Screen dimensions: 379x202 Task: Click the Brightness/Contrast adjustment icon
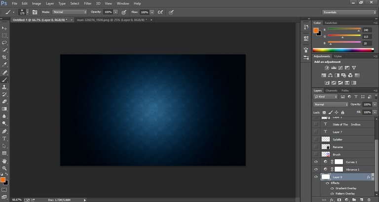click(x=326, y=68)
